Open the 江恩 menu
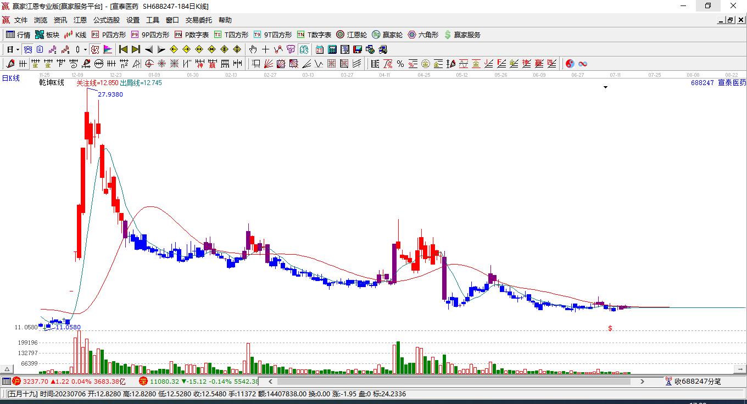The image size is (747, 404). pyautogui.click(x=80, y=20)
